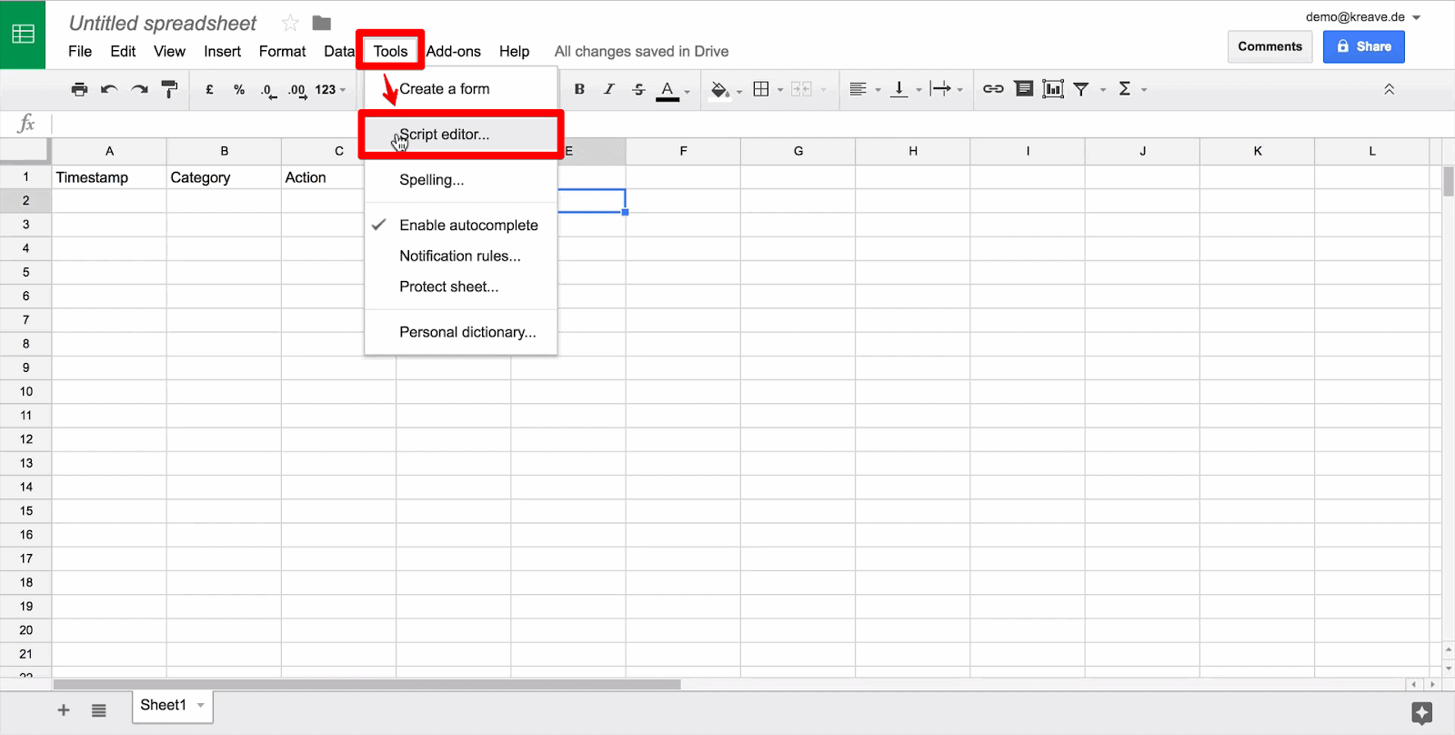Toggle italic formatting
Screen dimensions: 1455x735
(609, 89)
